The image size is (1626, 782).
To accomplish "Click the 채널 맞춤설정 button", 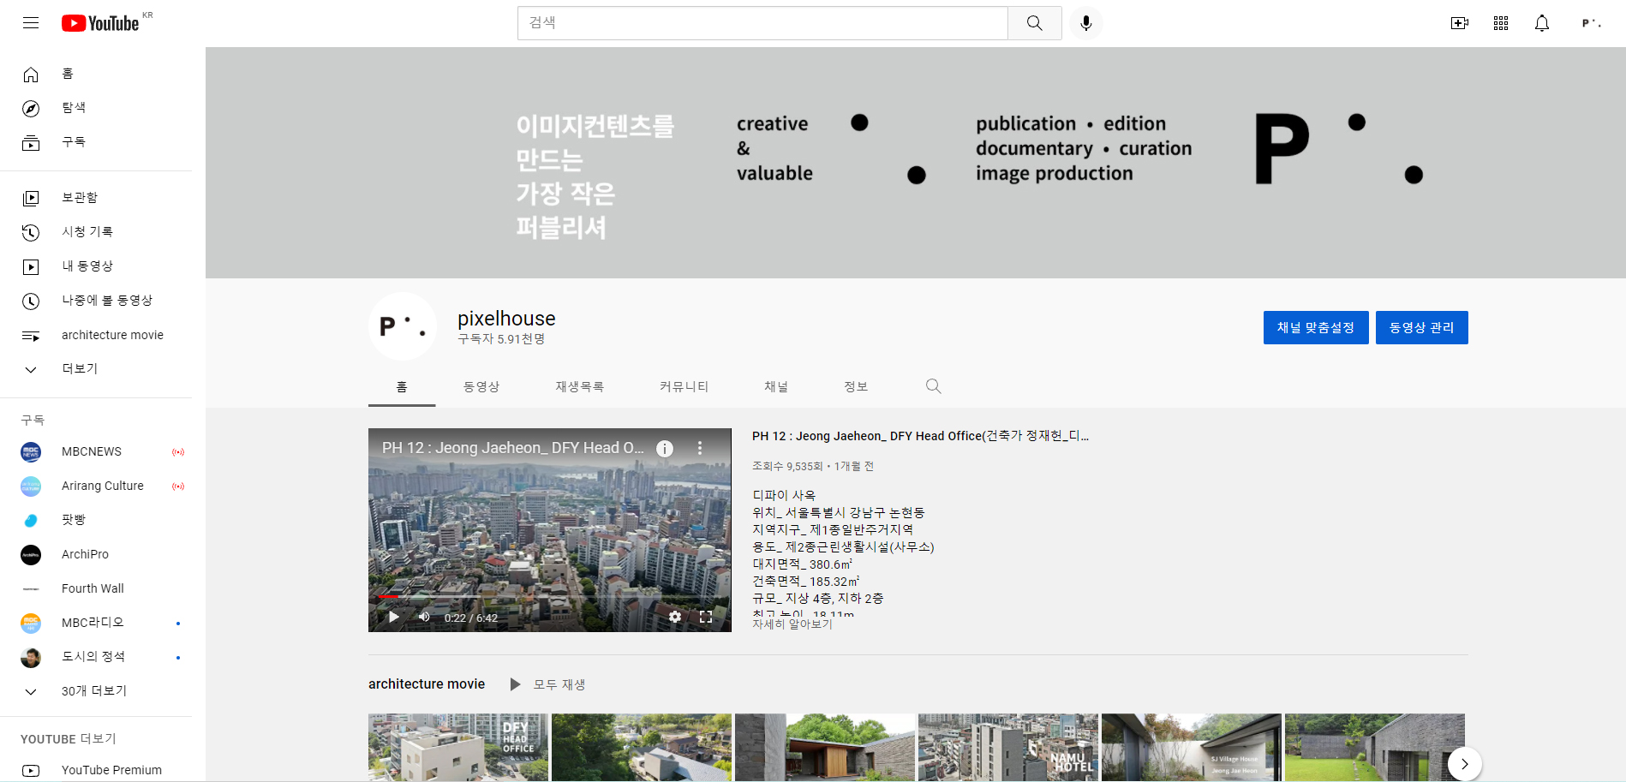I will tap(1316, 327).
